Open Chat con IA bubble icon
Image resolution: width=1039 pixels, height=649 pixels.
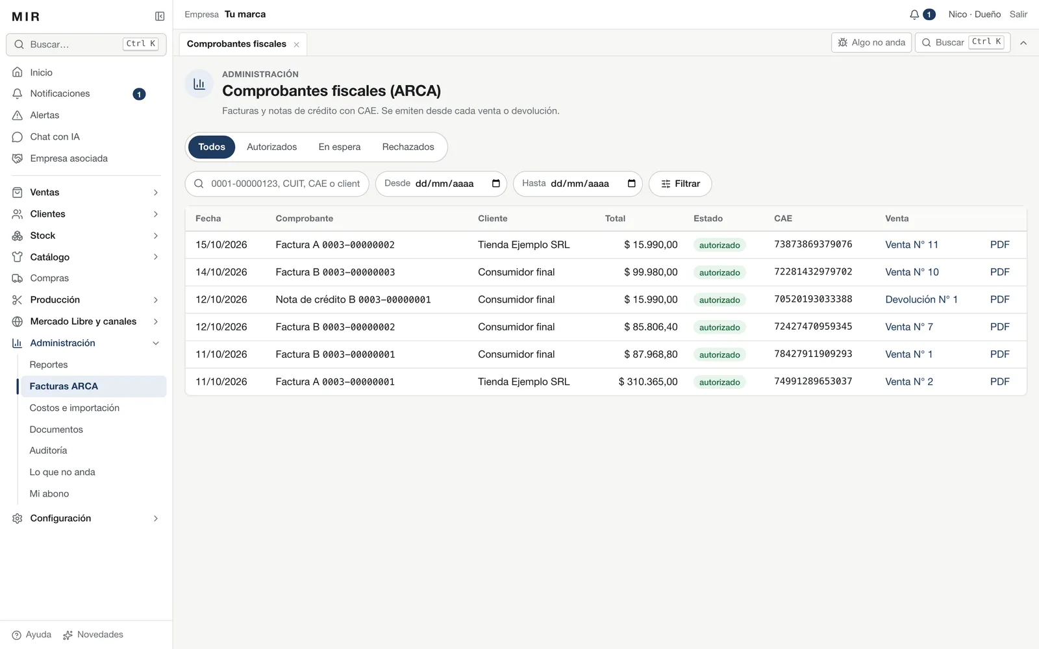(18, 137)
